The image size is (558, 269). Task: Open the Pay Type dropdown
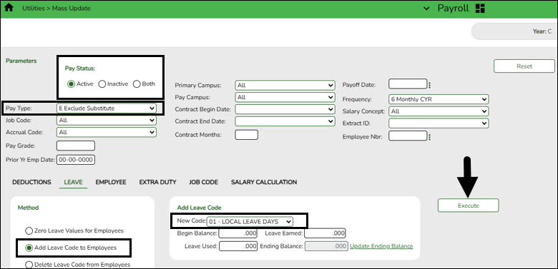pyautogui.click(x=107, y=108)
